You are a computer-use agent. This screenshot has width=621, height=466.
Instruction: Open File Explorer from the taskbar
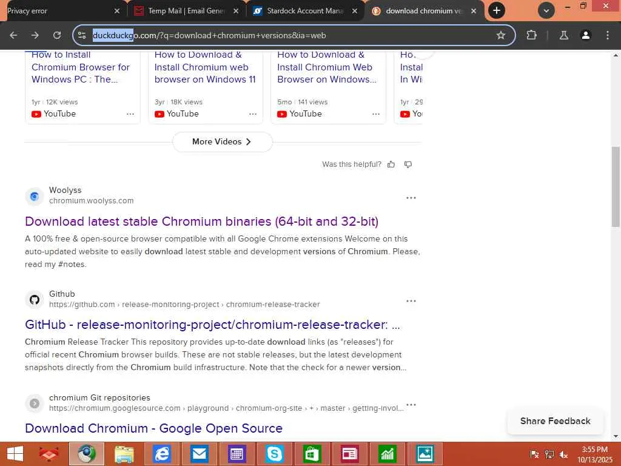pyautogui.click(x=124, y=454)
